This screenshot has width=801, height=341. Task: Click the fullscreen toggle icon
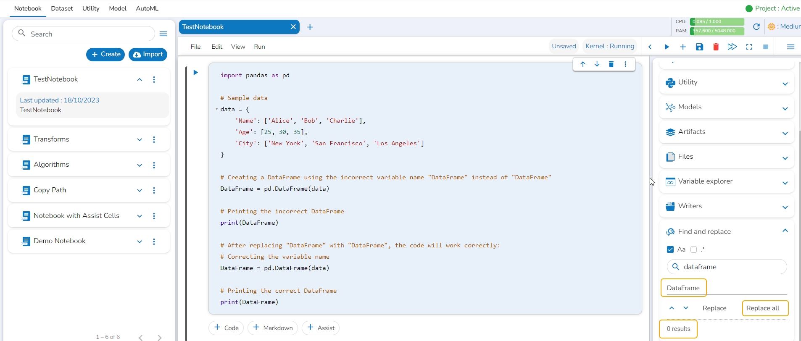(x=749, y=47)
